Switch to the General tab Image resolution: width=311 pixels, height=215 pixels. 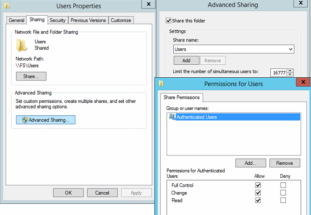pyautogui.click(x=16, y=20)
